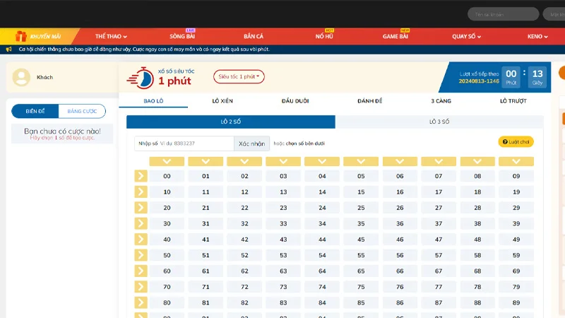Click the yellow arrow beside row 60
Image resolution: width=565 pixels, height=318 pixels.
coord(141,271)
